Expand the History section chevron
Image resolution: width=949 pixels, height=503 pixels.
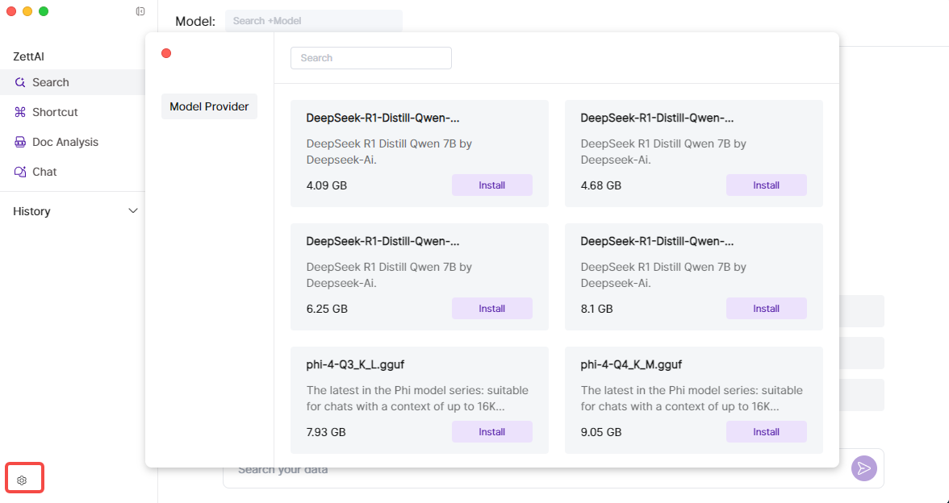pyautogui.click(x=133, y=211)
